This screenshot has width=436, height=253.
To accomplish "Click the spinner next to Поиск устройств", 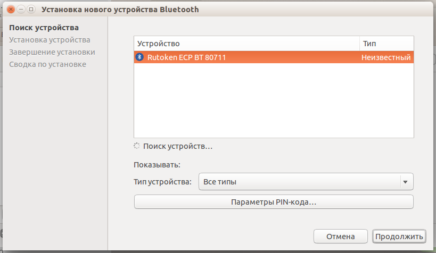I will point(137,146).
